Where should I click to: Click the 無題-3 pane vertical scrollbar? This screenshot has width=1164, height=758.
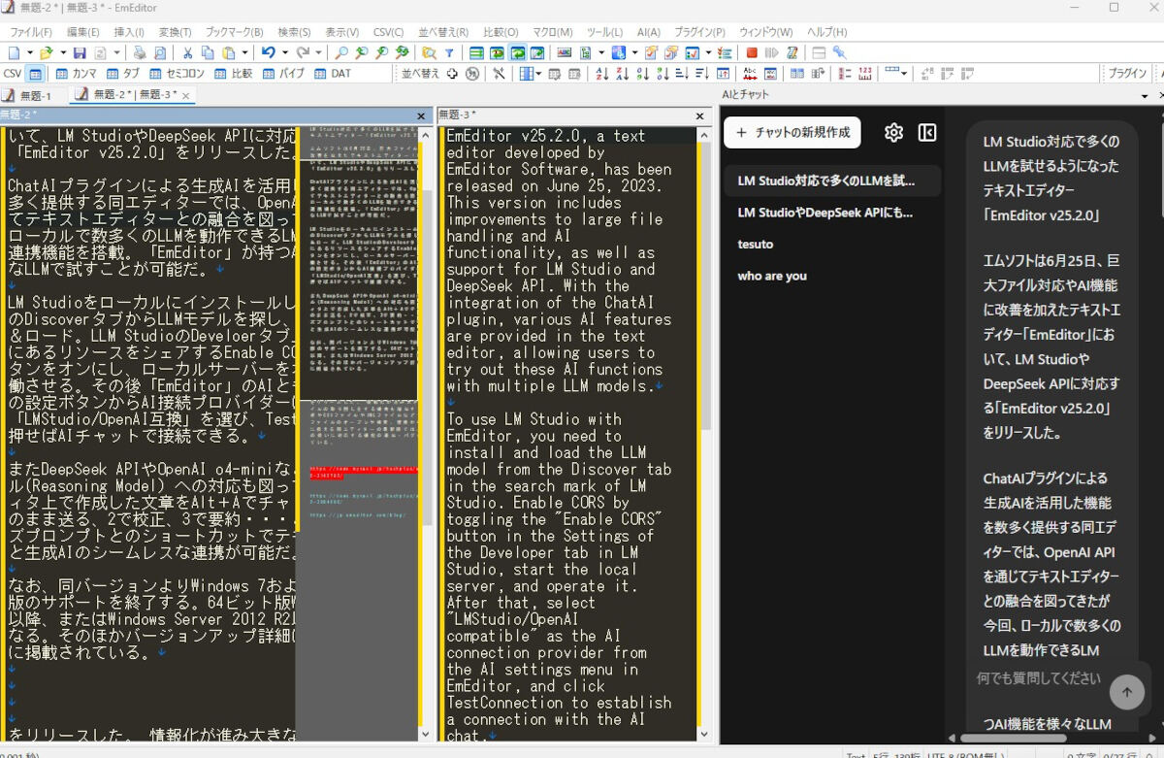click(705, 434)
